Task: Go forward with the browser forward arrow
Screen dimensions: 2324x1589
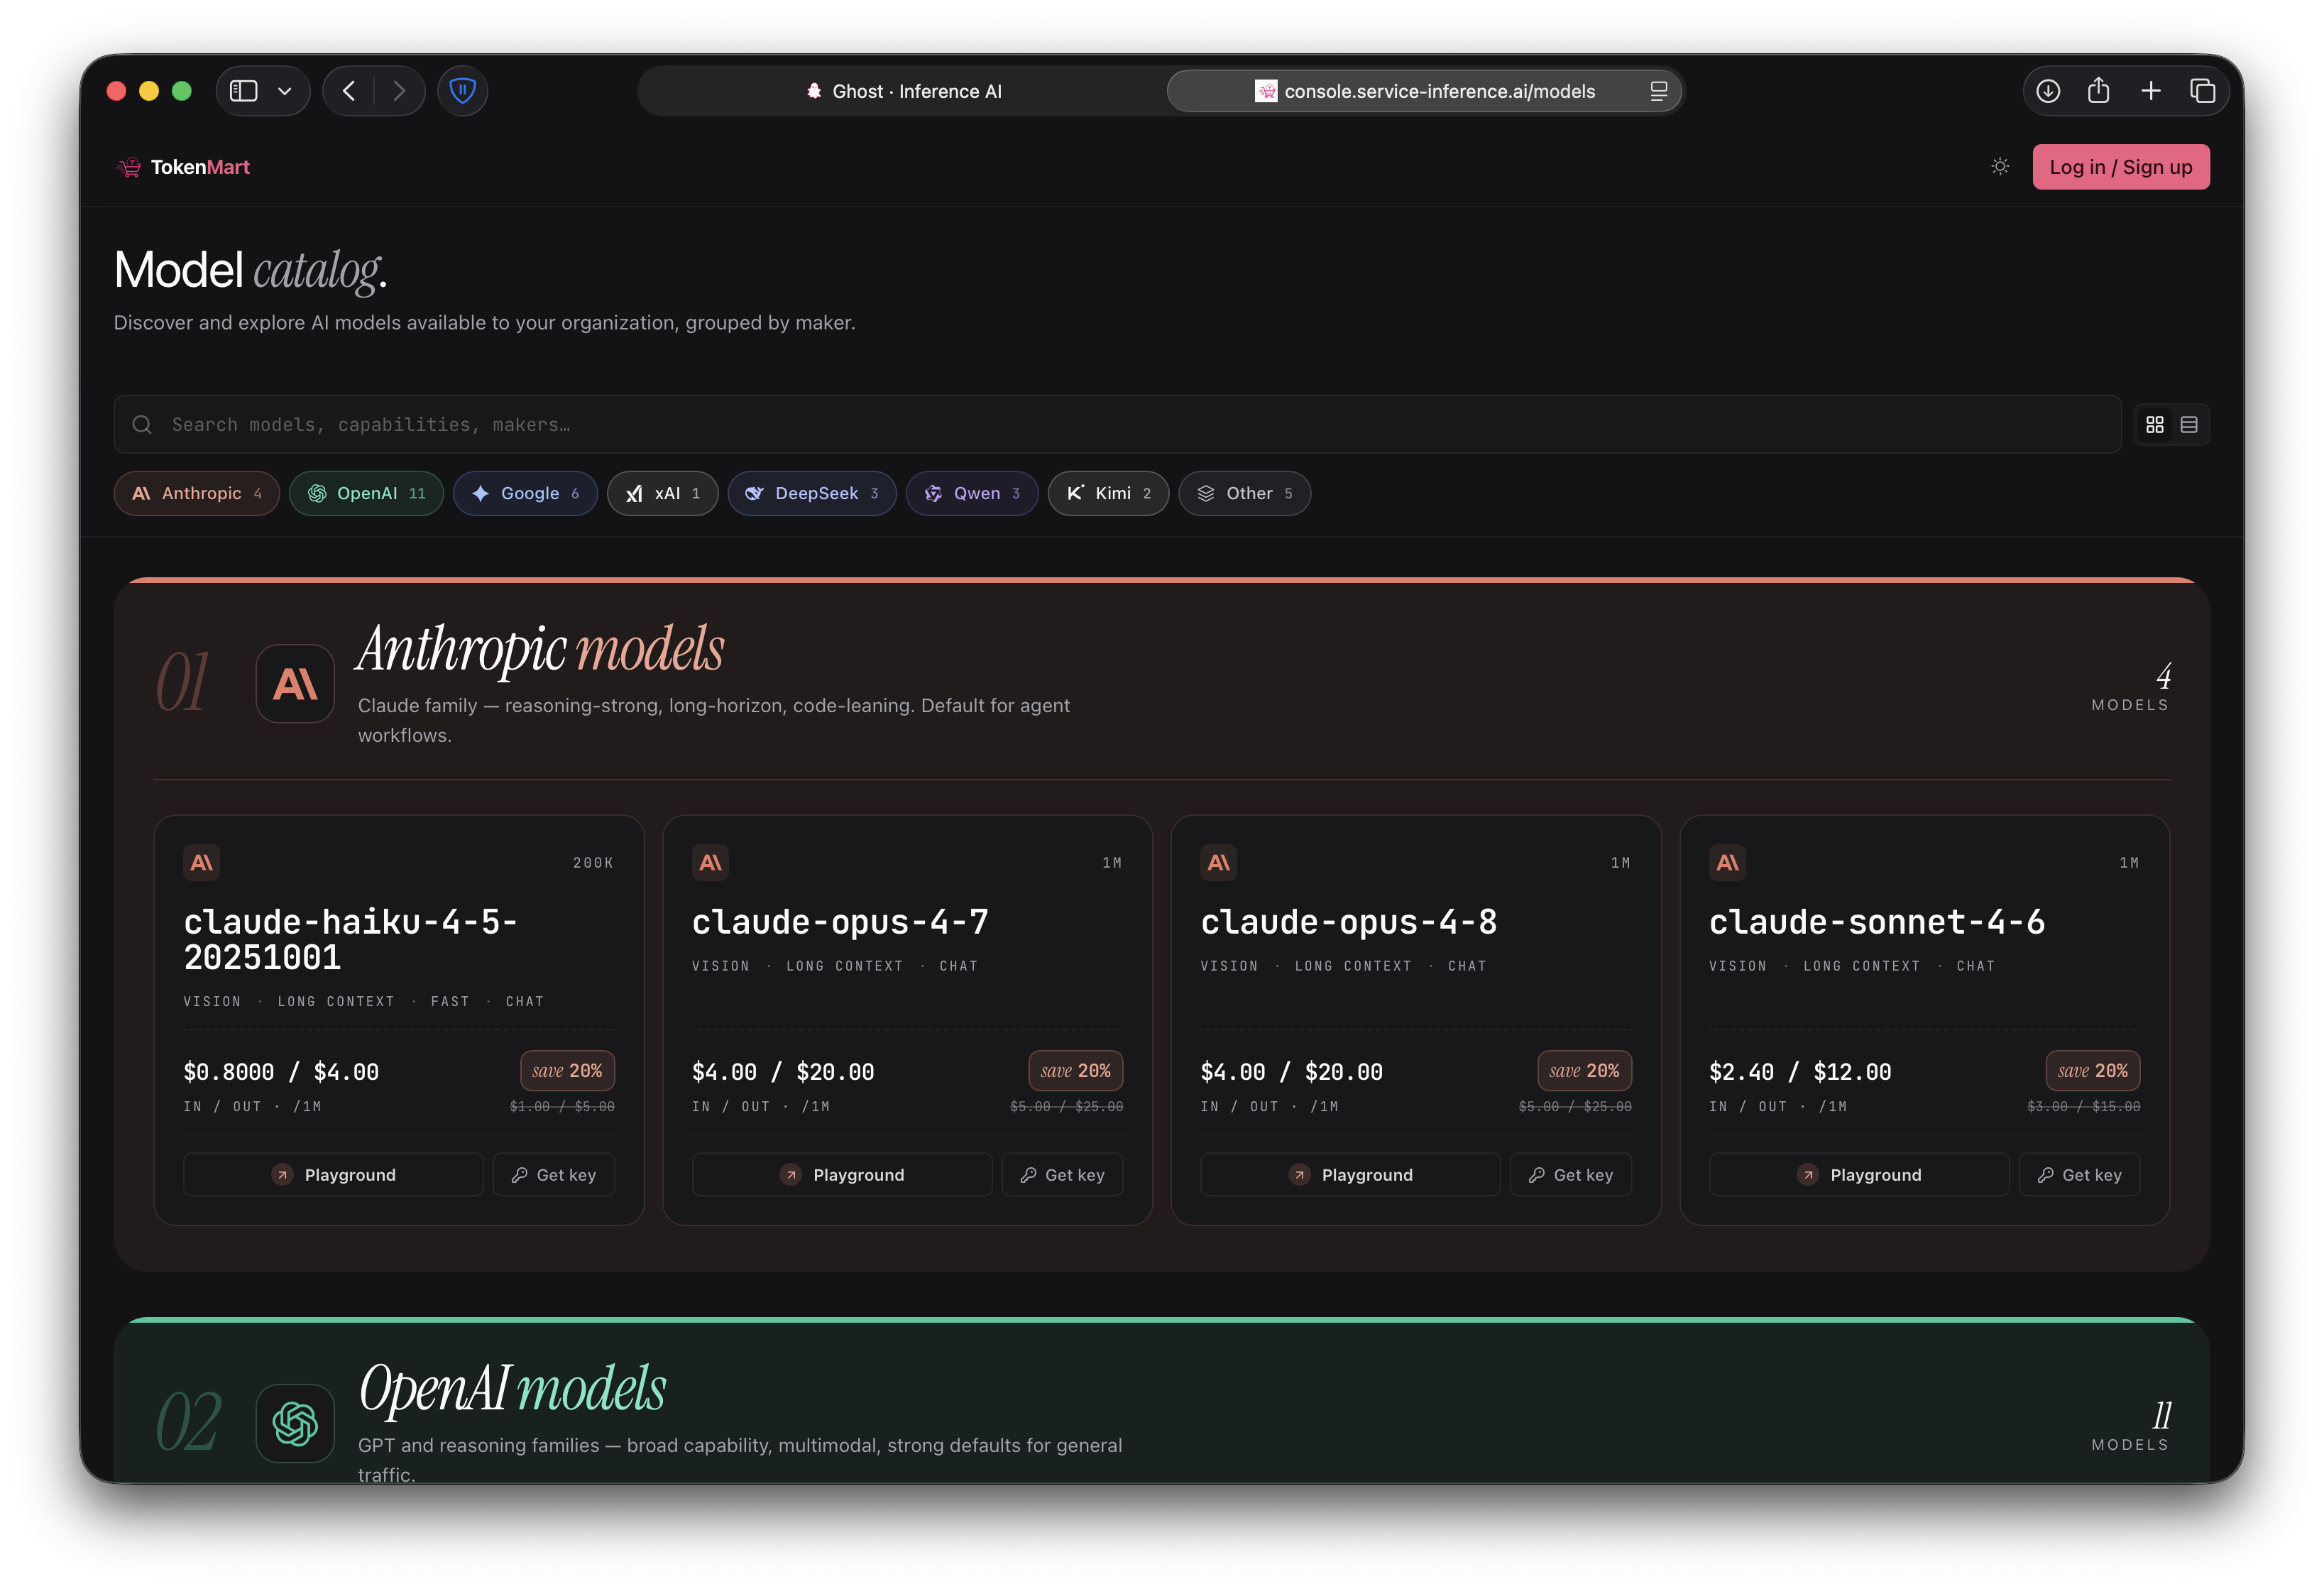Action: tap(399, 91)
